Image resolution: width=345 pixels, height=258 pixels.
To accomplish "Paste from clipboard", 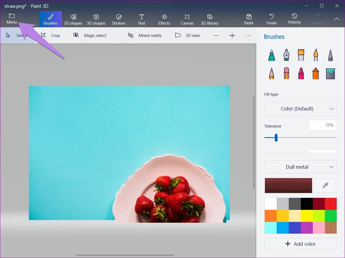I will pos(249,19).
